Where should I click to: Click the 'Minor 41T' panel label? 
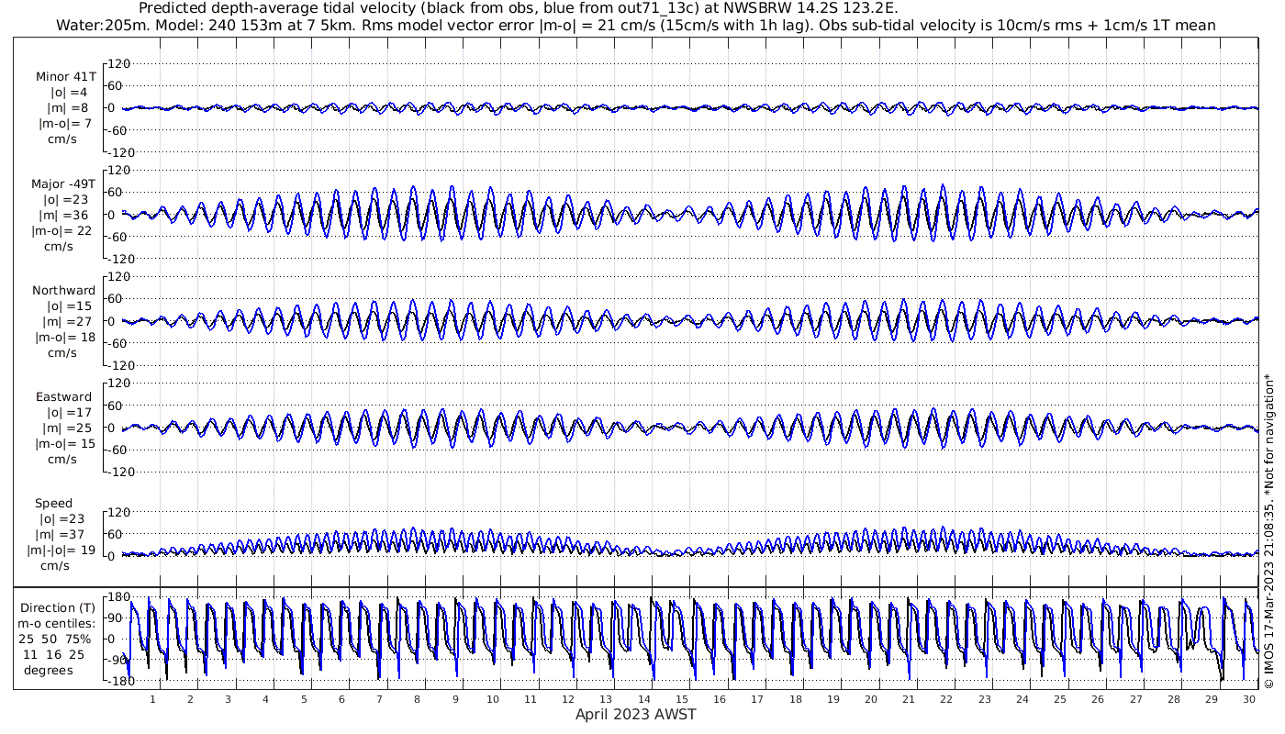(65, 77)
